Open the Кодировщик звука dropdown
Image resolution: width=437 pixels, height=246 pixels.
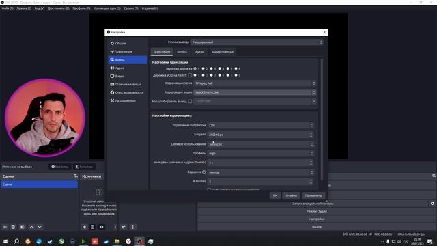tap(255, 83)
